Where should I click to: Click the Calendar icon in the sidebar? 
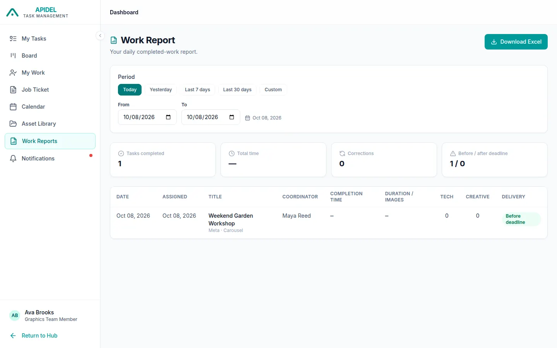coord(13,107)
